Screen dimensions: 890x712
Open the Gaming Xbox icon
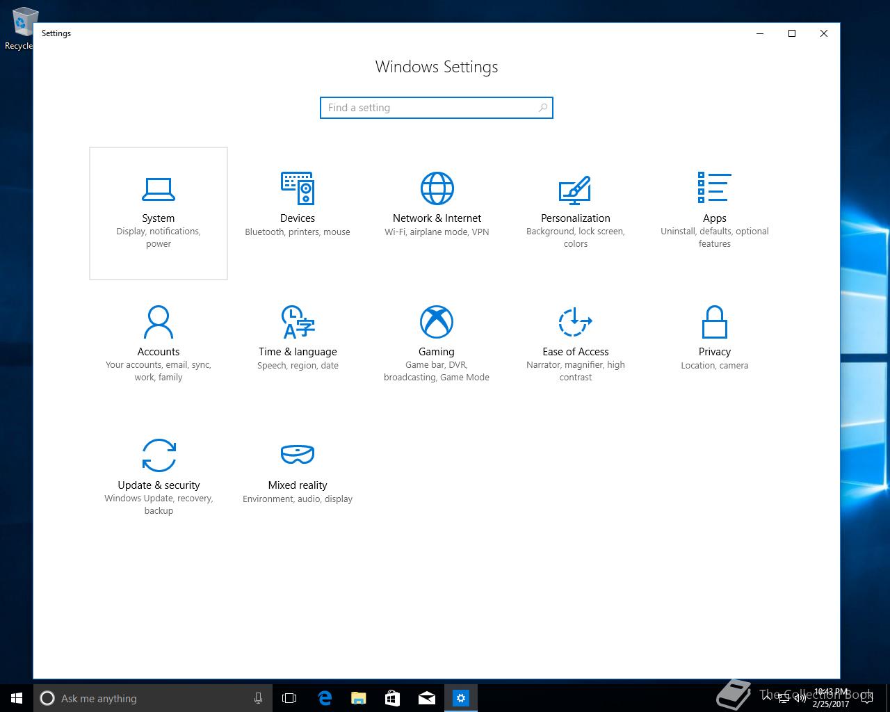[437, 322]
